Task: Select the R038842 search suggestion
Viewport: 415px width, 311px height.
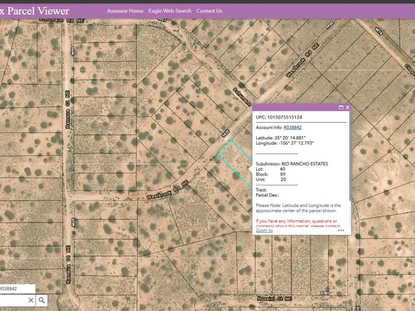Action: 17,289
